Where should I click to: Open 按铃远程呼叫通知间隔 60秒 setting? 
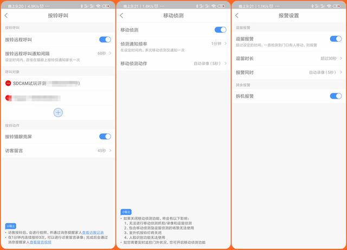coord(58,56)
